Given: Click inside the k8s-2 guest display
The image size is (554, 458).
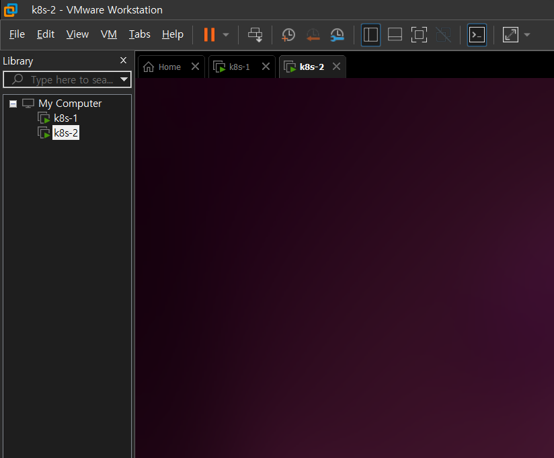Looking at the screenshot, I should [344, 268].
